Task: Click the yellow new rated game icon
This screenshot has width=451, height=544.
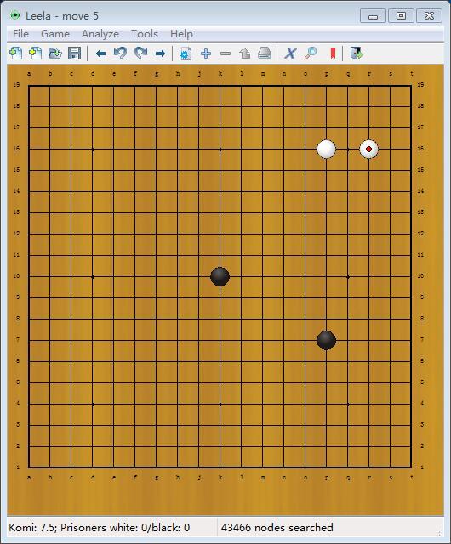Action: tap(36, 54)
